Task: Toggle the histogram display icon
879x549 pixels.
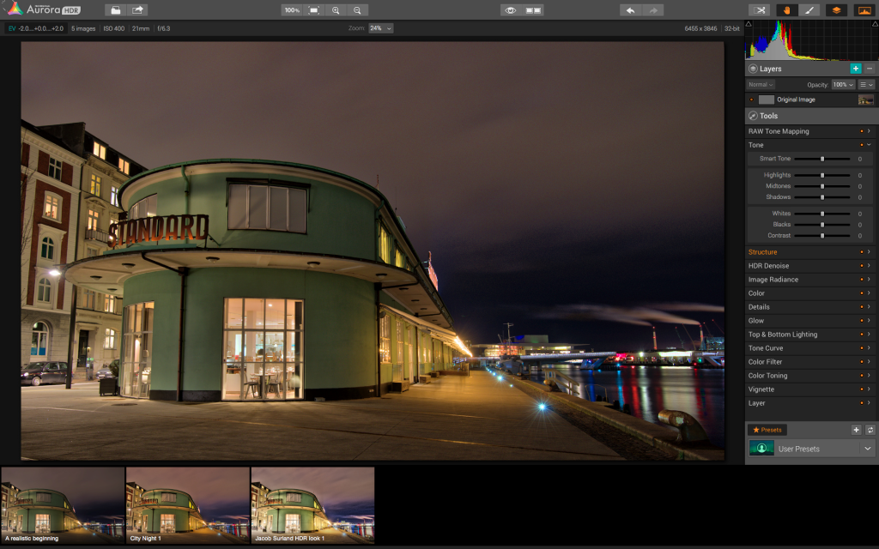Action: [x=864, y=10]
